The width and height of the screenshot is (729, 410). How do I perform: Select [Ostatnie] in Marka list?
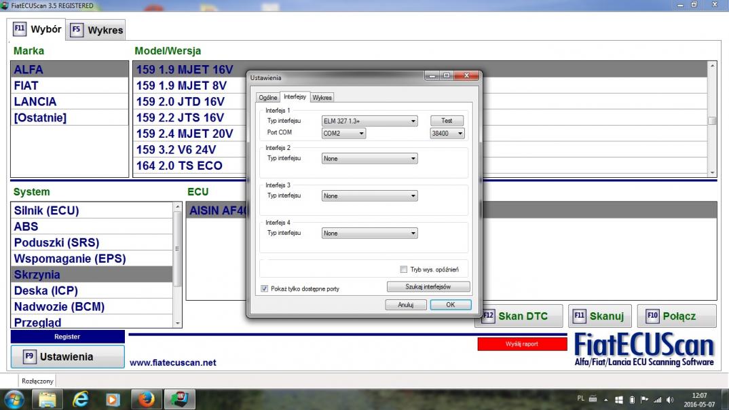pyautogui.click(x=69, y=117)
